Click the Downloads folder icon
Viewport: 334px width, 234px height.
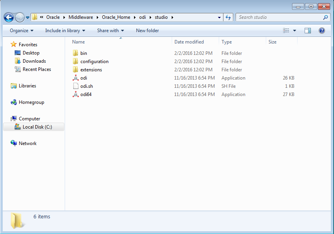(18, 61)
